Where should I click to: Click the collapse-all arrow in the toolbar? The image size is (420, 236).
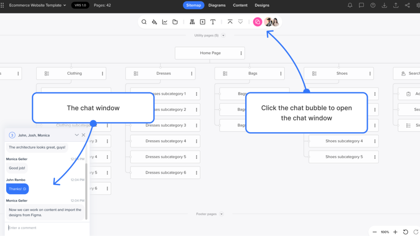(x=230, y=22)
